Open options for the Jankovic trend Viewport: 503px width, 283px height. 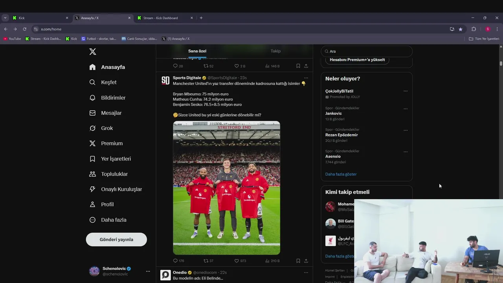pos(406,109)
